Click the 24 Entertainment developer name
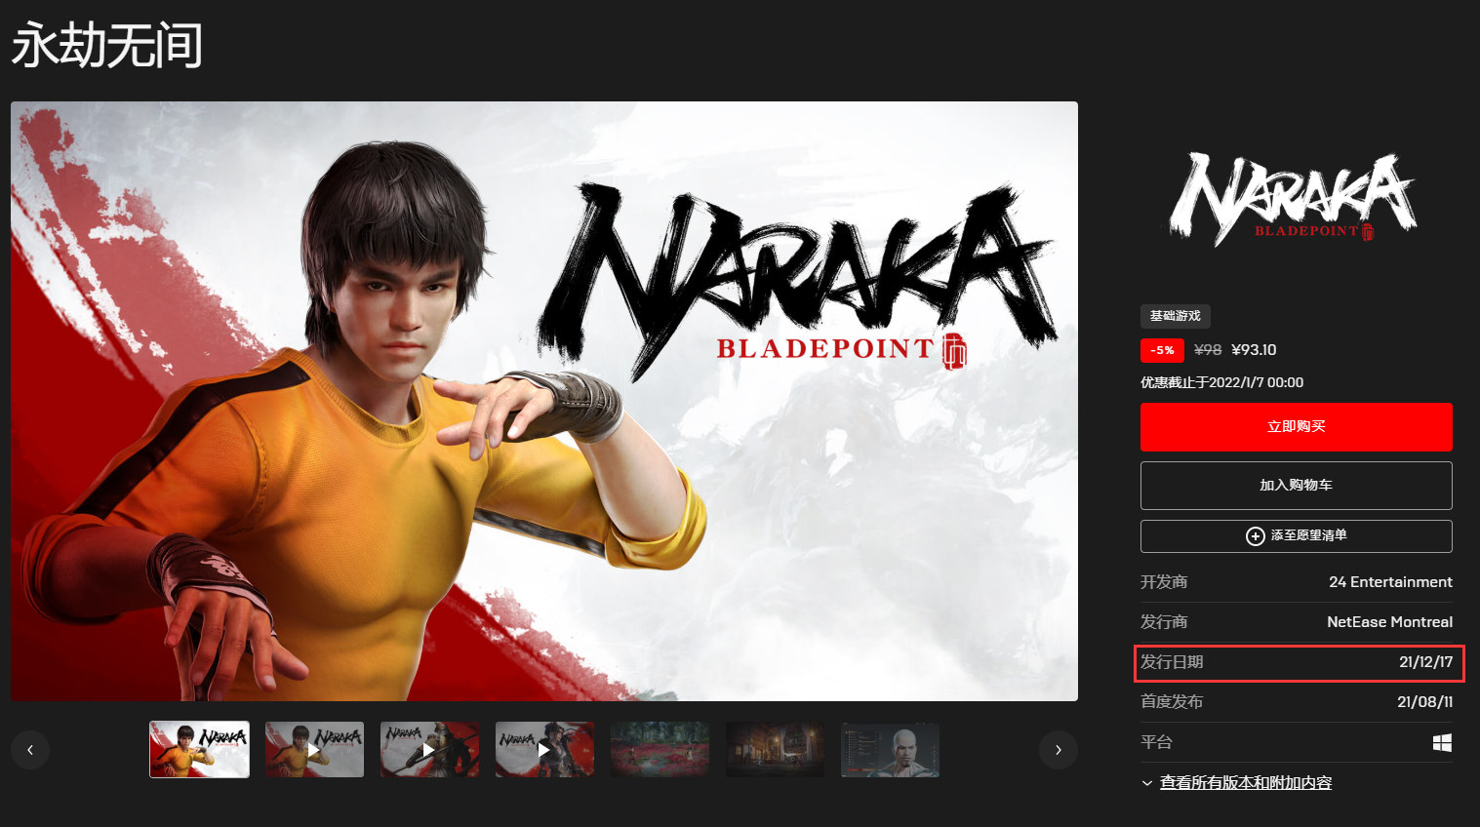The height and width of the screenshot is (827, 1480). [1390, 582]
